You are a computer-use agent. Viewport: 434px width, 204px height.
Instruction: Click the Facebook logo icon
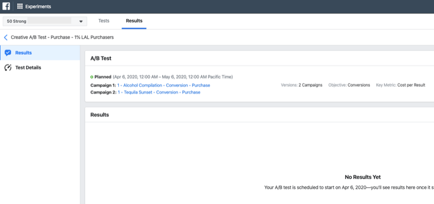(6, 7)
